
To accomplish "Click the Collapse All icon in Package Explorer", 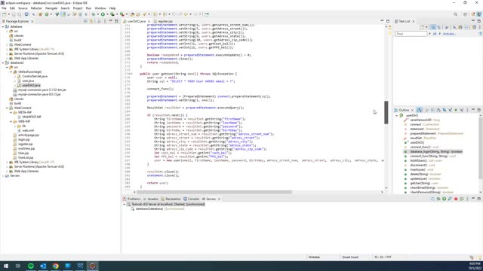I will tap(85, 21).
